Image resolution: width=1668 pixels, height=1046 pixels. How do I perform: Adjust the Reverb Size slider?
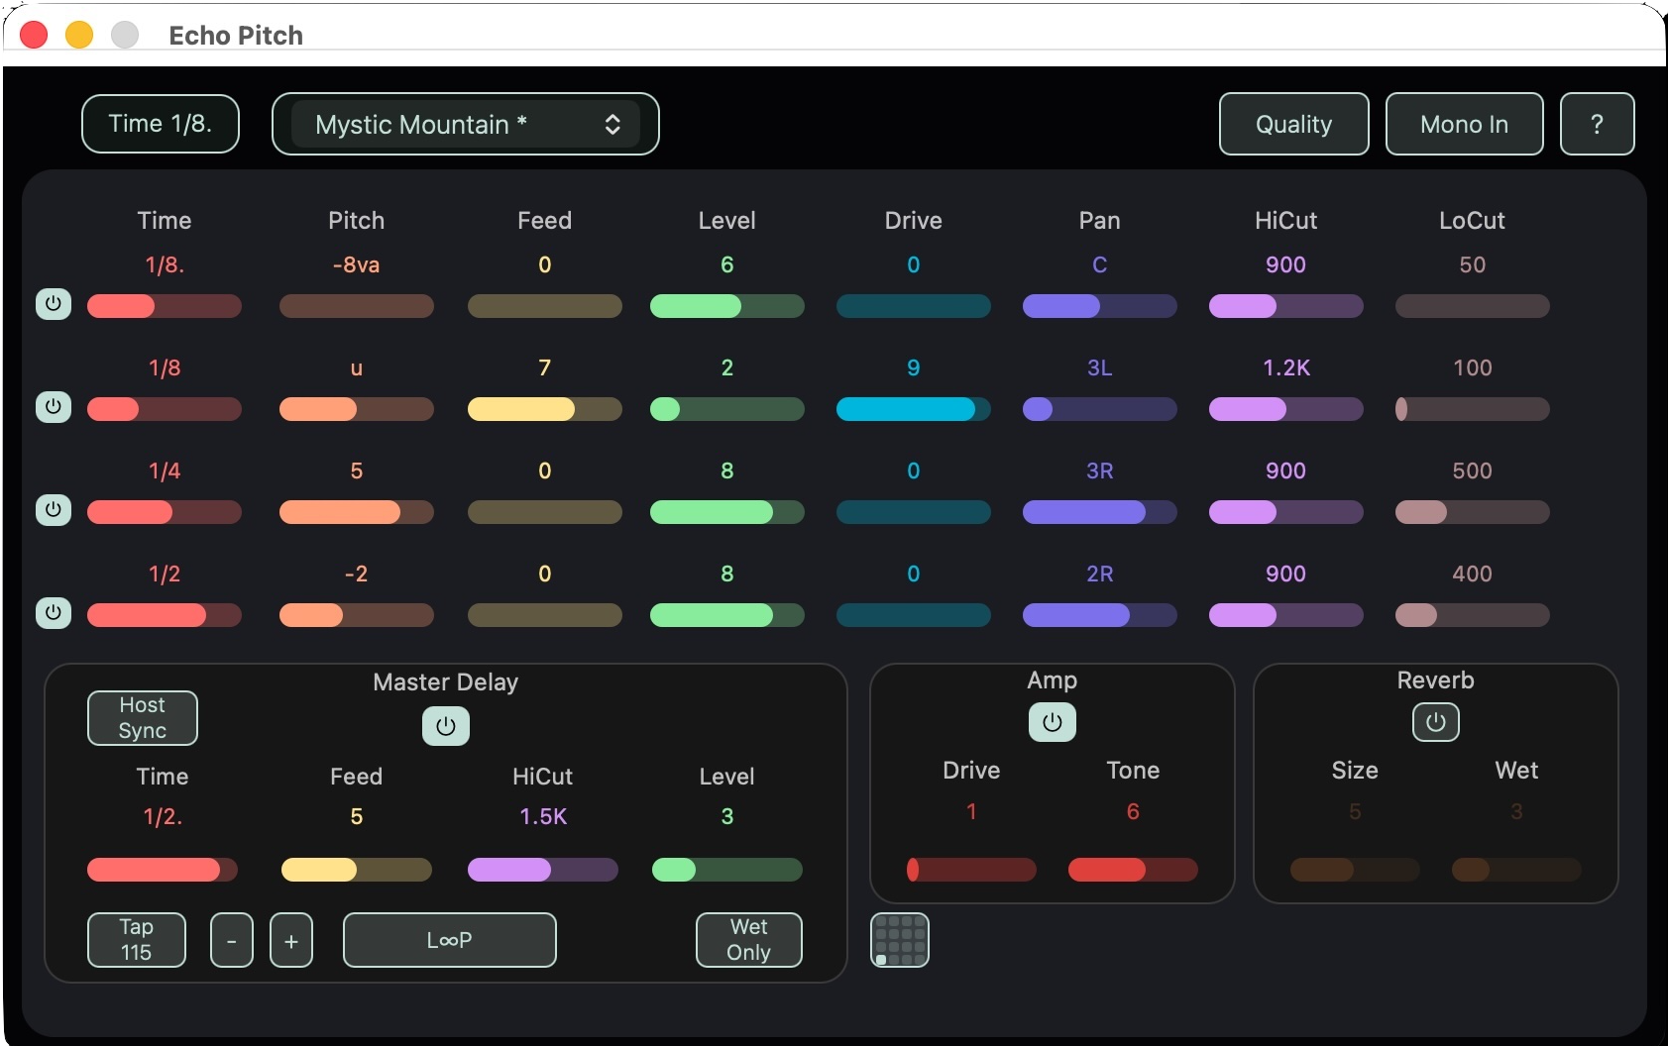[1355, 870]
